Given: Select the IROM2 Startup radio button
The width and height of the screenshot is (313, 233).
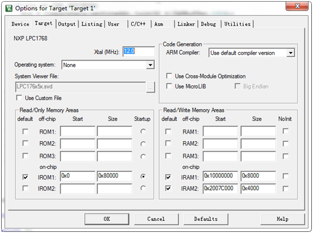Looking at the screenshot, I should (x=143, y=188).
